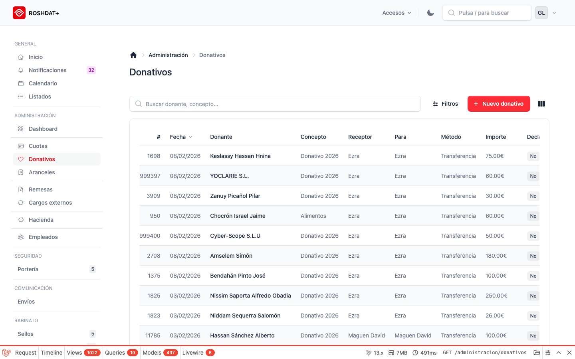Switch to the Timeline debugbar tab
Image resolution: width=575 pixels, height=359 pixels.
pyautogui.click(x=52, y=353)
